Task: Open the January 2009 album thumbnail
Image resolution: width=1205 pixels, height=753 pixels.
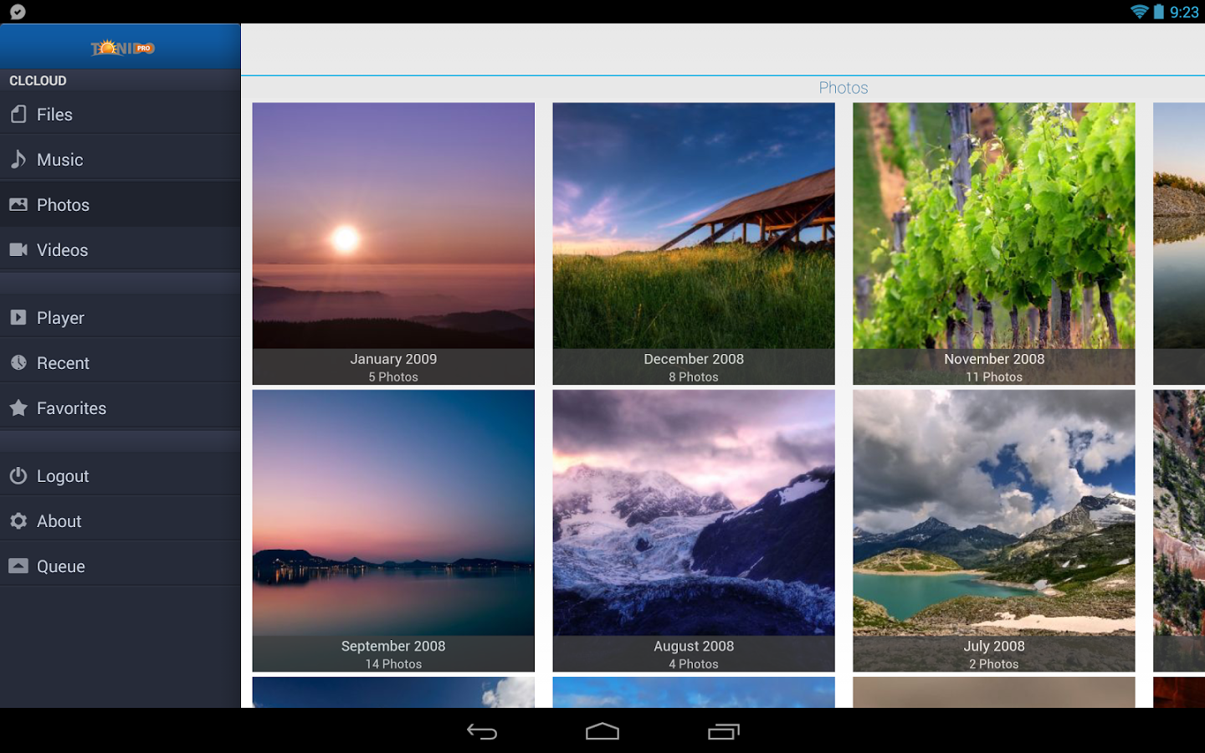Action: pos(393,243)
